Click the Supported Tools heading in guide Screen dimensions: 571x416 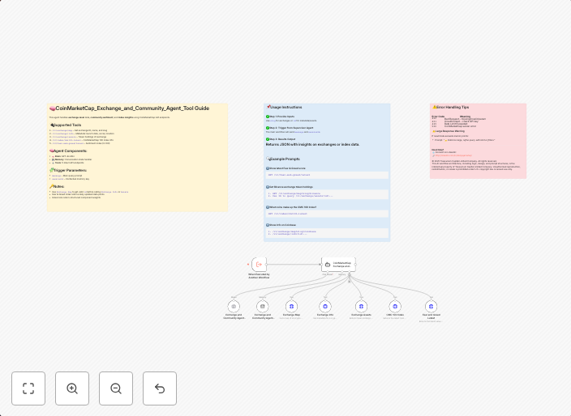tap(67, 125)
